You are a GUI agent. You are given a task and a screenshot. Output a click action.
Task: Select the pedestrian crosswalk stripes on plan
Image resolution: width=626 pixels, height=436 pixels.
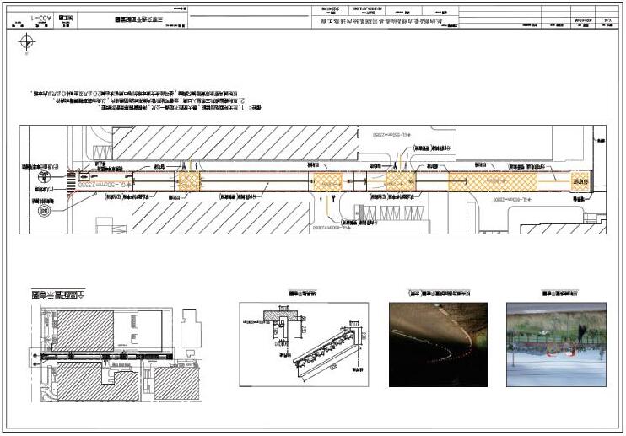pos(71,181)
